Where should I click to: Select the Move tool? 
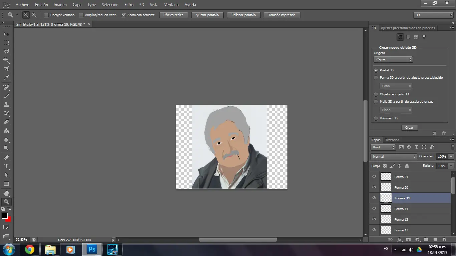6,34
